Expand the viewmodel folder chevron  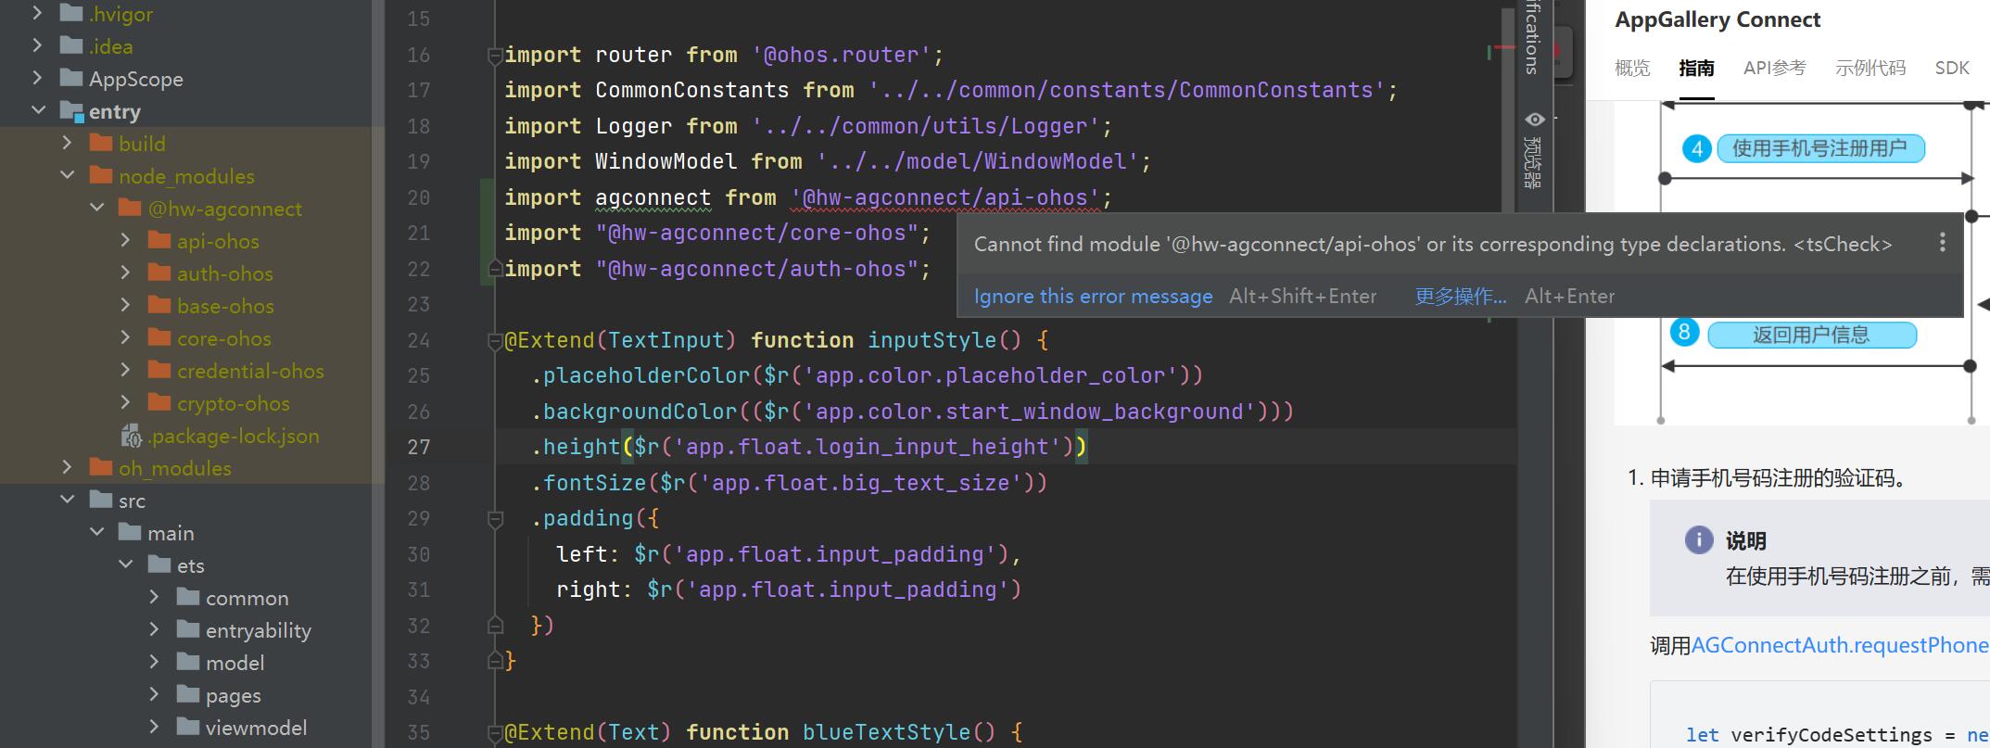[155, 727]
